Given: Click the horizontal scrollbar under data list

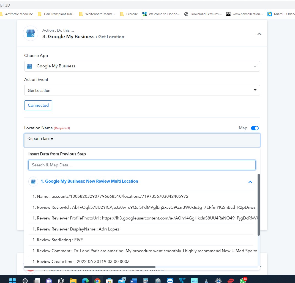Looking at the screenshot, I should pos(90,267).
